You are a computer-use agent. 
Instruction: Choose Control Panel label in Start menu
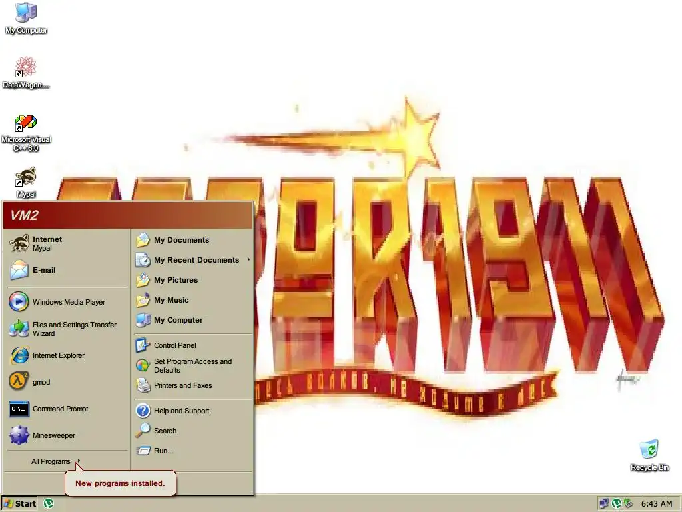click(175, 345)
